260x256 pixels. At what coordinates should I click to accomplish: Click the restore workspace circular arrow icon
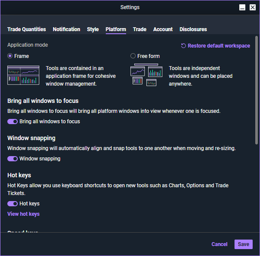coord(184,46)
